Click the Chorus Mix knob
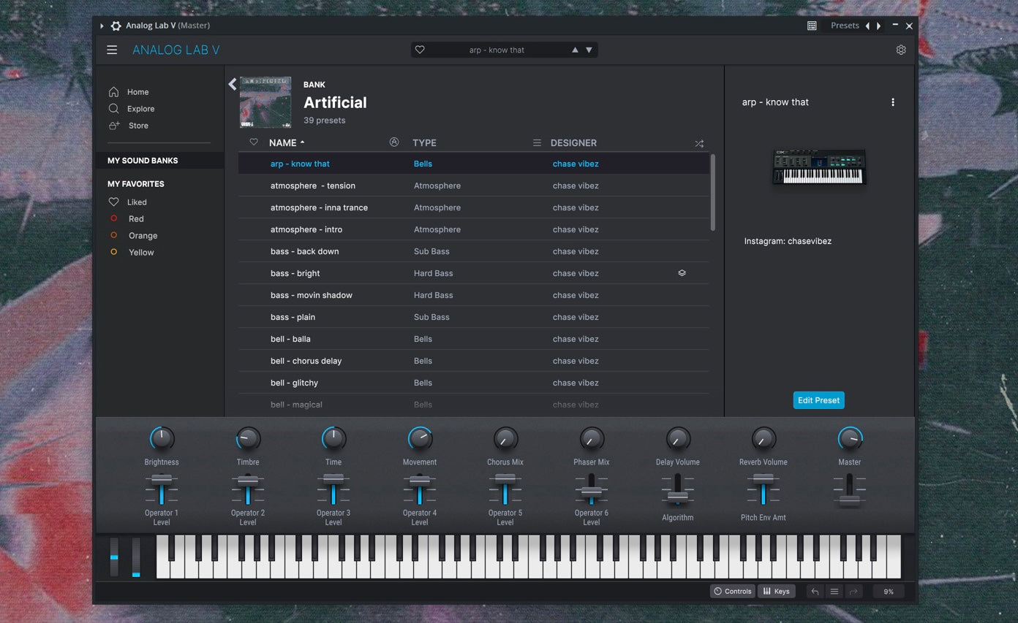The height and width of the screenshot is (623, 1018). pyautogui.click(x=505, y=439)
